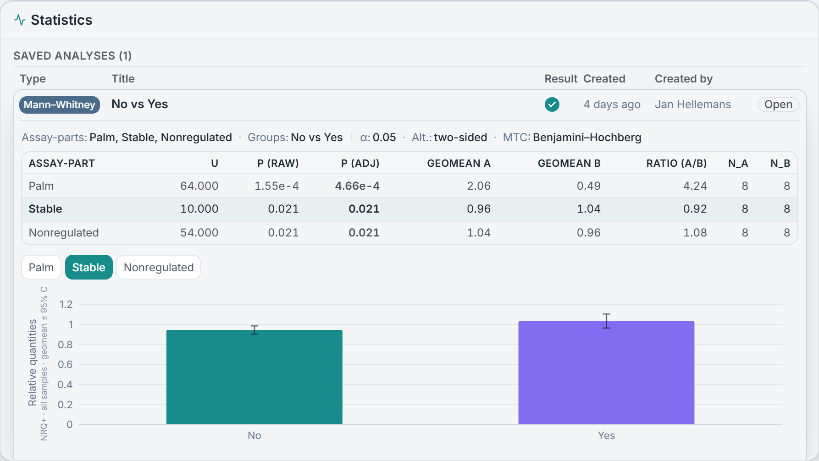
Task: Click the Nonregulated U value 54.000
Action: pos(199,233)
